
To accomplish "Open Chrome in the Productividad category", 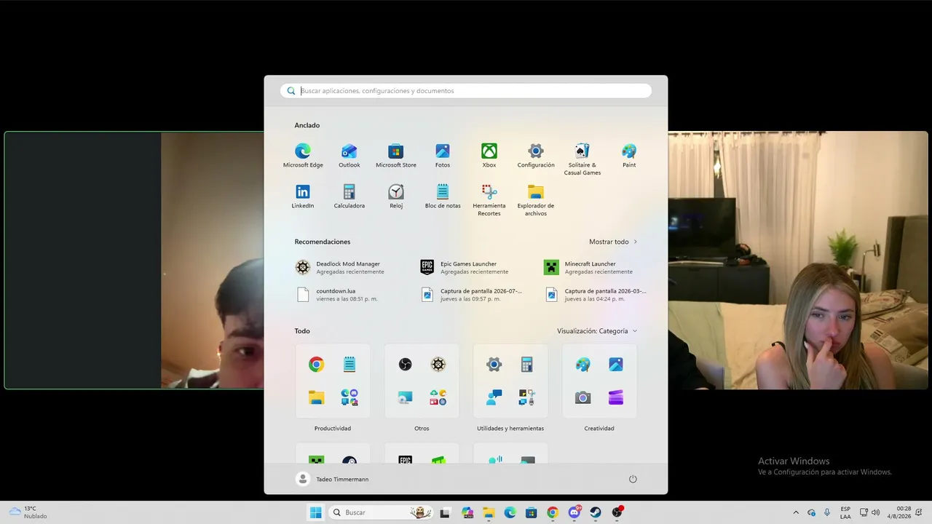I will pyautogui.click(x=316, y=365).
